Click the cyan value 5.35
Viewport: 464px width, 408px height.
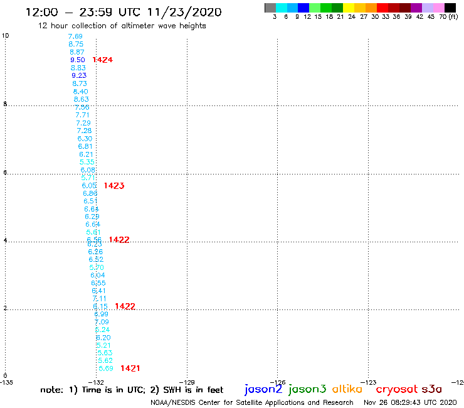pyautogui.click(x=87, y=162)
